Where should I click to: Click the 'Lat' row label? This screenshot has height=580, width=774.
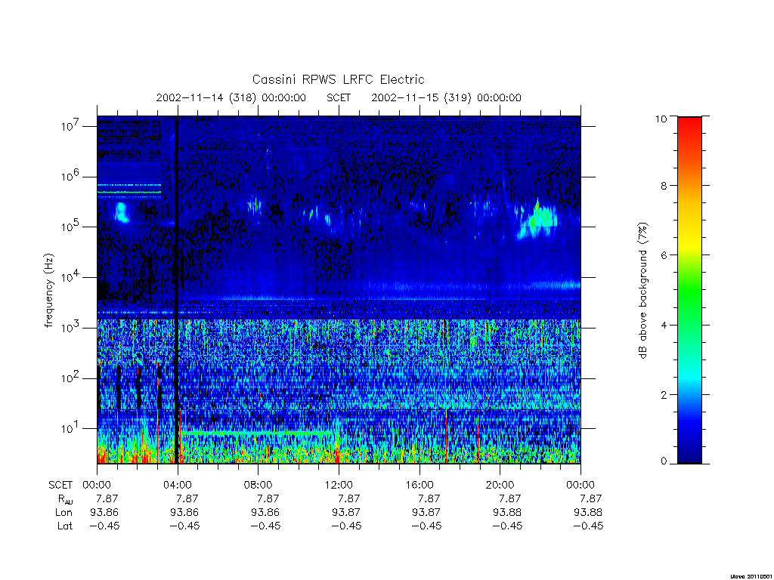[65, 526]
